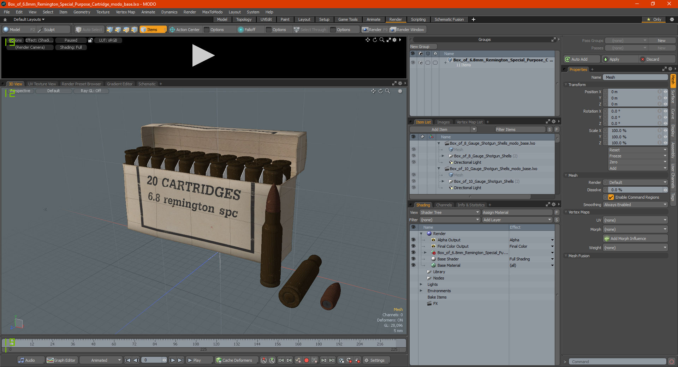
Task: Click the pan view icon in 3D viewport
Action: (x=373, y=91)
